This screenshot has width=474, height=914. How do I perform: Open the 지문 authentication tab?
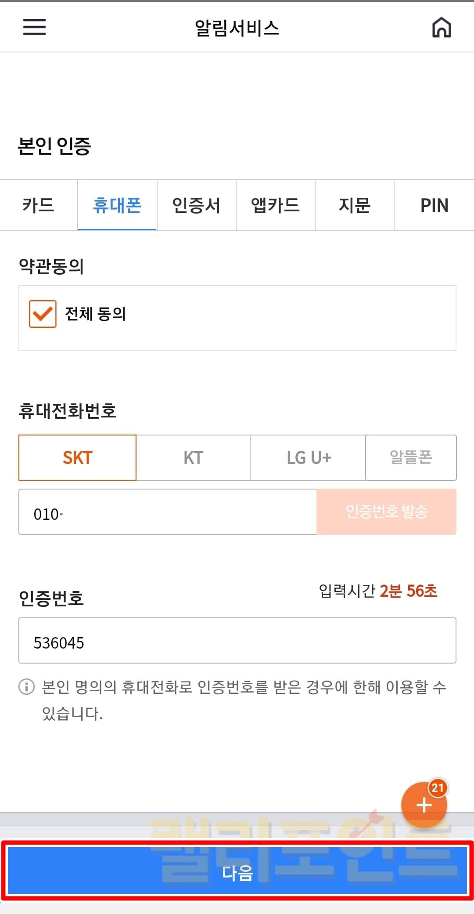pyautogui.click(x=354, y=205)
